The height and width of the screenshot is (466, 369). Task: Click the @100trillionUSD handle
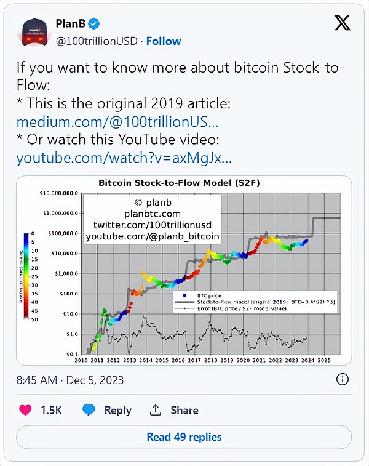coord(97,41)
